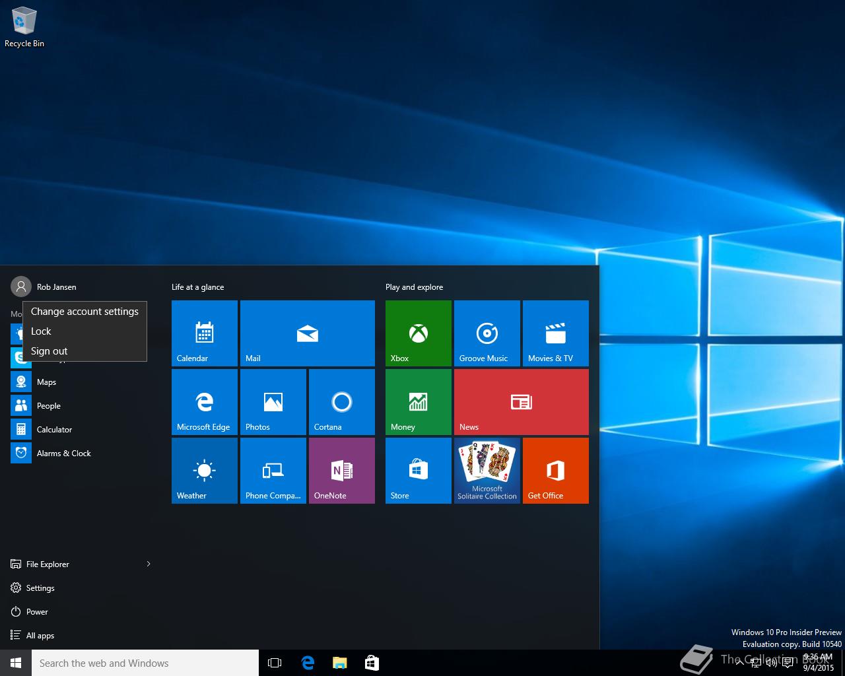Open the Movies & TV tile
Image resolution: width=845 pixels, height=676 pixels.
[x=556, y=333]
